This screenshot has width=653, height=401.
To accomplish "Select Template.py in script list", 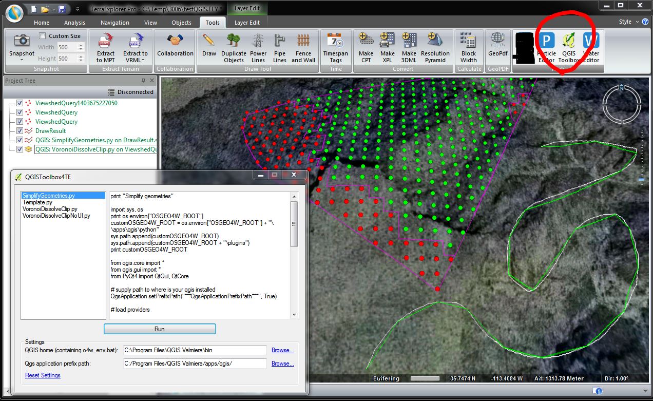I will [x=37, y=202].
